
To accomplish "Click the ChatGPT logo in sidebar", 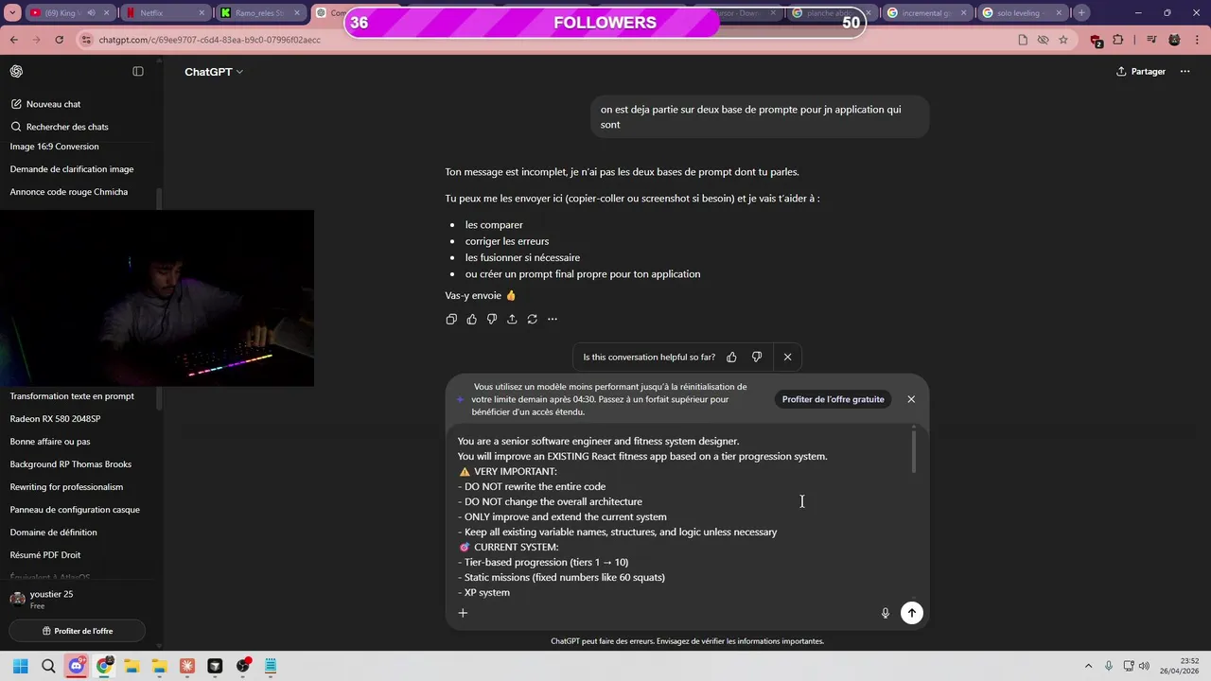I will point(16,72).
